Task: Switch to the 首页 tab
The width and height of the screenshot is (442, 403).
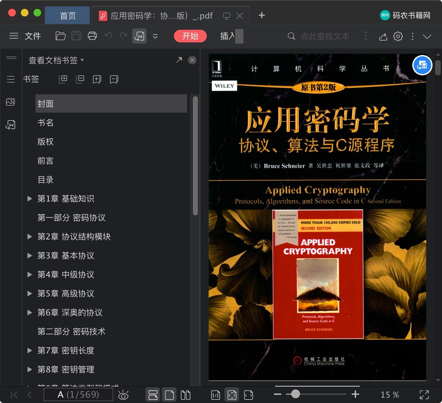Action: click(x=68, y=15)
